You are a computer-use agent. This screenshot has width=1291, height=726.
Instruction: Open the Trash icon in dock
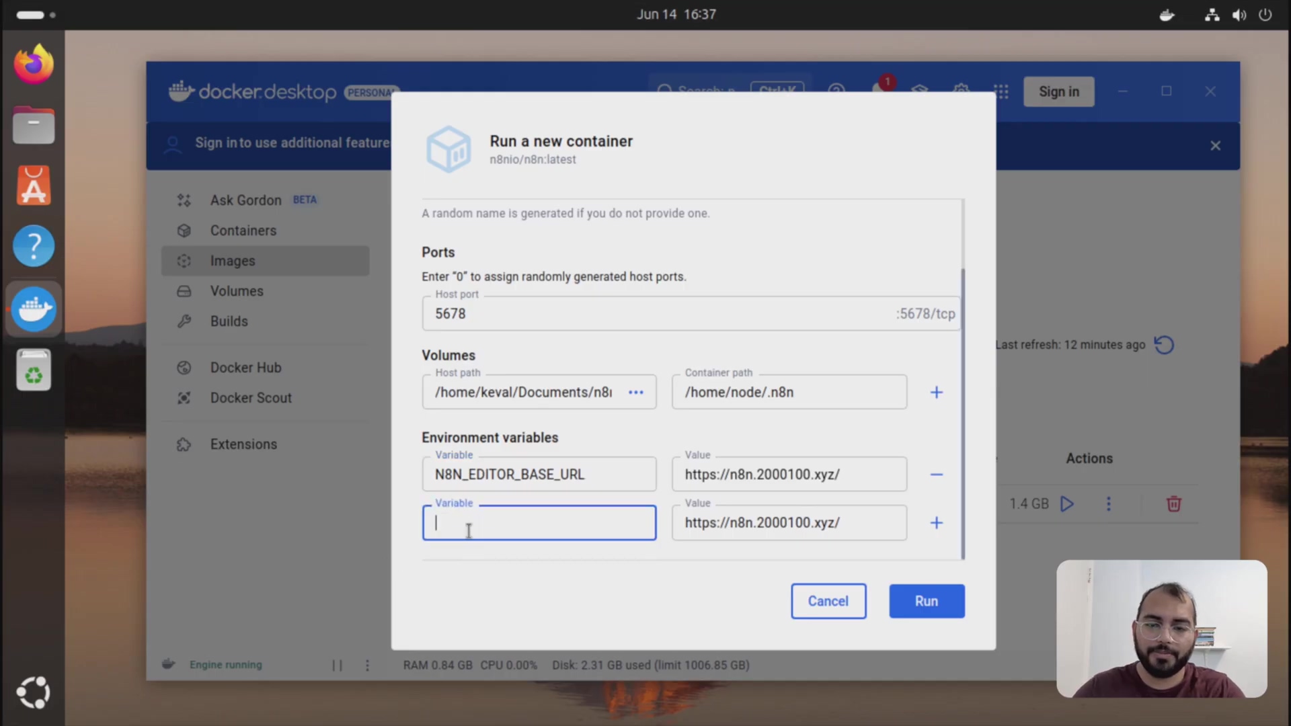point(34,370)
